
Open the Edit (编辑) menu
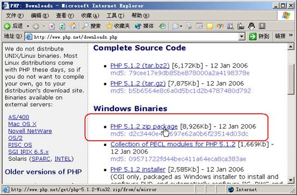tap(40, 16)
